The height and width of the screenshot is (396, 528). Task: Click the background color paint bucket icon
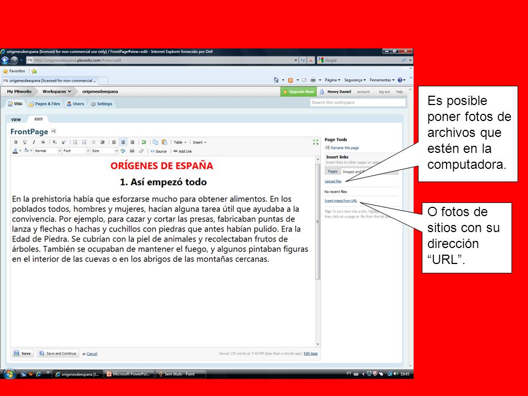click(x=26, y=151)
